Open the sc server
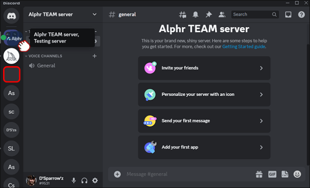 click(11, 112)
